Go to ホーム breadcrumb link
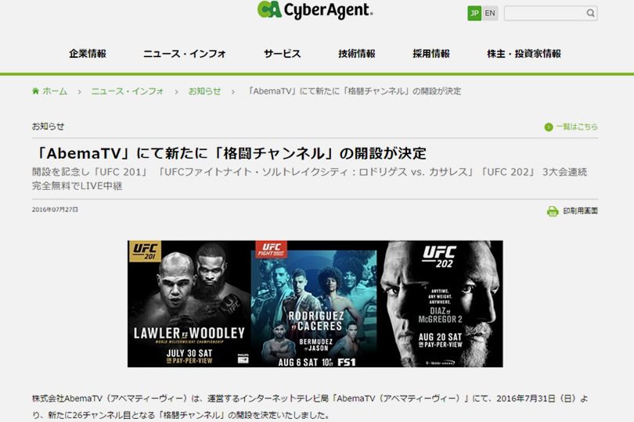 (x=55, y=91)
